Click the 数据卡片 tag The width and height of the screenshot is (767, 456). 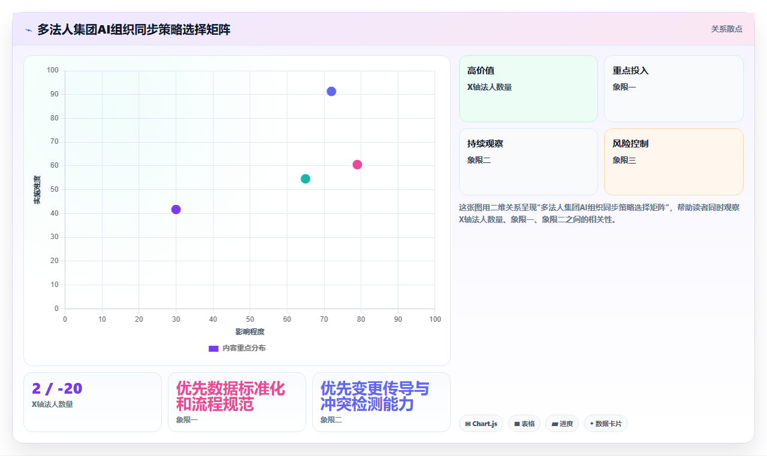coord(605,424)
